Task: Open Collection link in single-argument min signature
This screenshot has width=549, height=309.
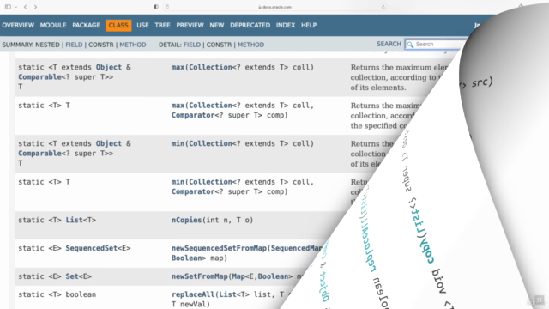Action: point(210,143)
